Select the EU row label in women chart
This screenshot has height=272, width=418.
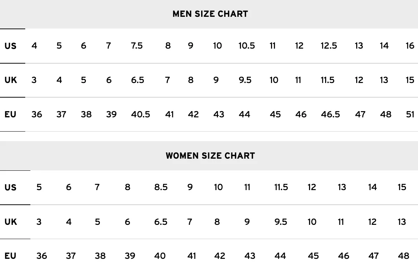(x=10, y=256)
